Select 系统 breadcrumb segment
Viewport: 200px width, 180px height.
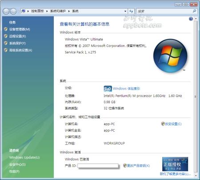coord(75,11)
